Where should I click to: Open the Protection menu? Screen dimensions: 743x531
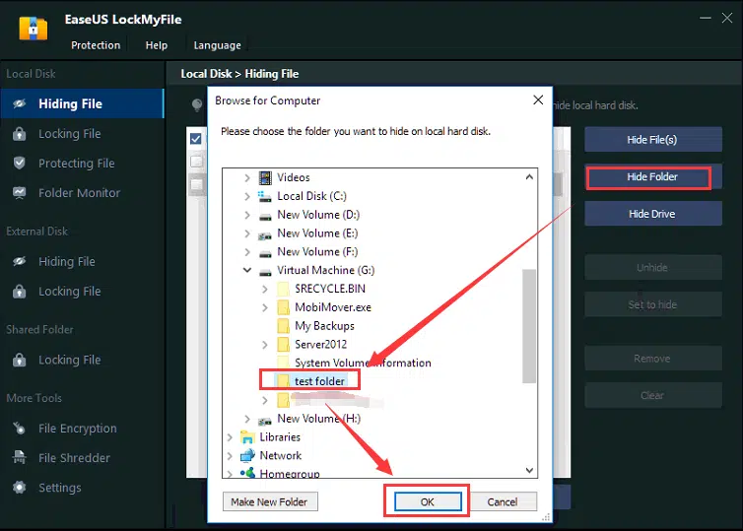[x=96, y=45]
